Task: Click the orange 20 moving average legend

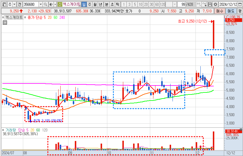Action: click(50, 17)
